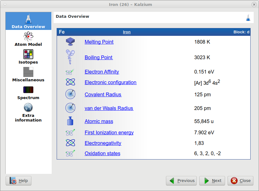
Task: Click the Fe element symbol
Action: click(x=62, y=32)
